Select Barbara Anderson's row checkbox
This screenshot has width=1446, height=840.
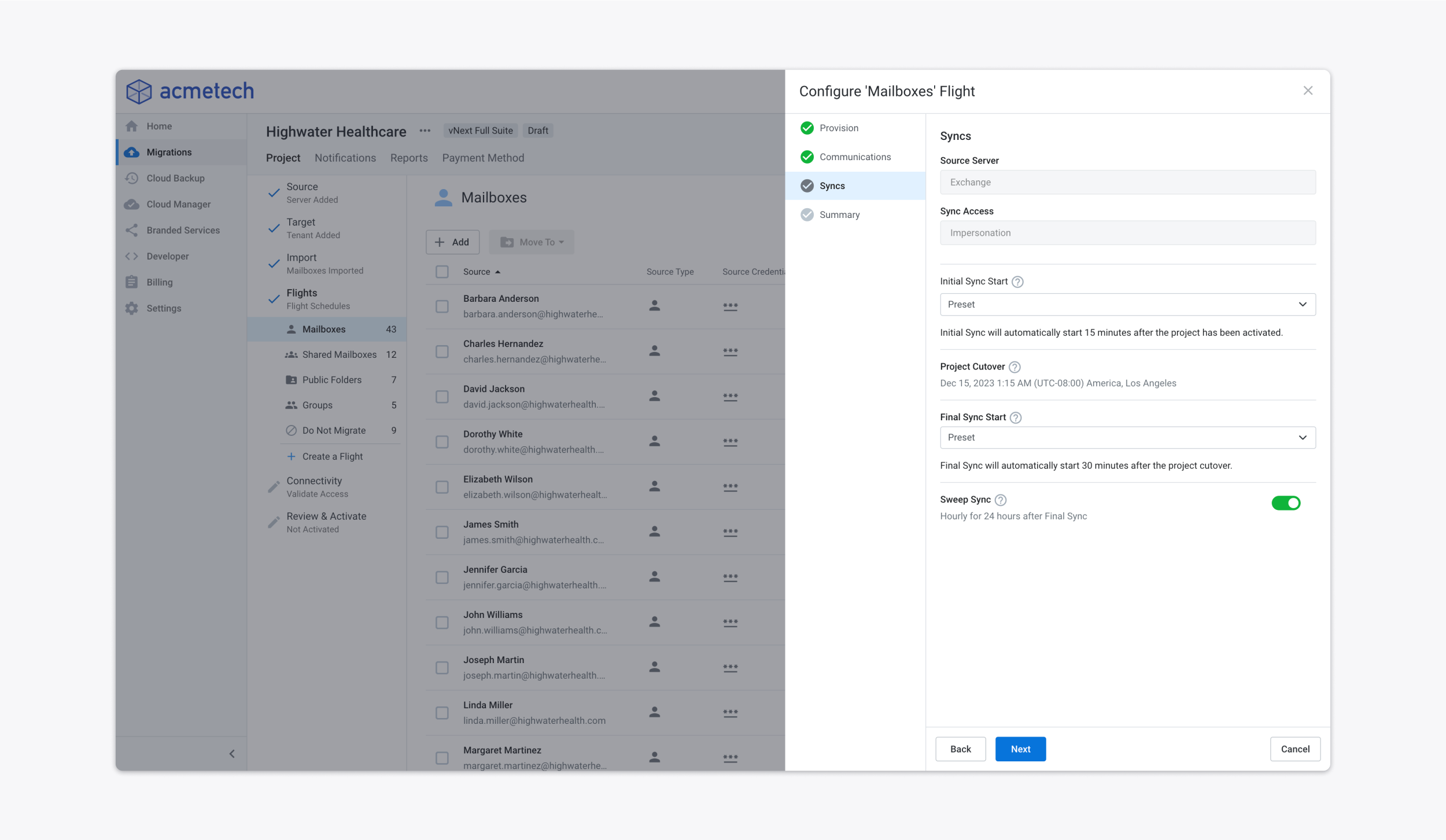(442, 306)
